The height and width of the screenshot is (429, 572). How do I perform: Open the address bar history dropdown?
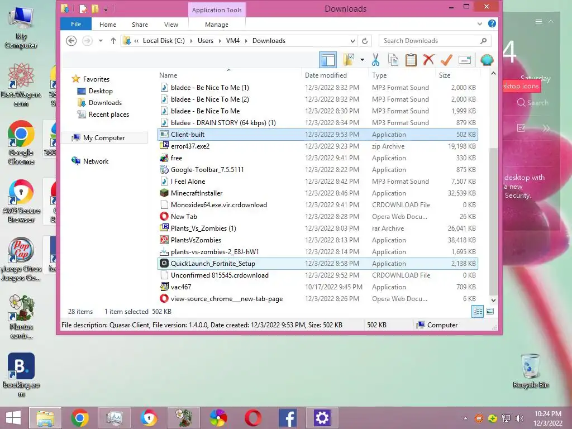point(352,41)
